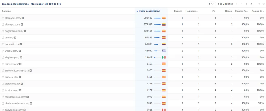Image resolution: width=266 pixels, height=111 pixels.
Task: Click visibility bar for weebly.com
Action: [157, 51]
